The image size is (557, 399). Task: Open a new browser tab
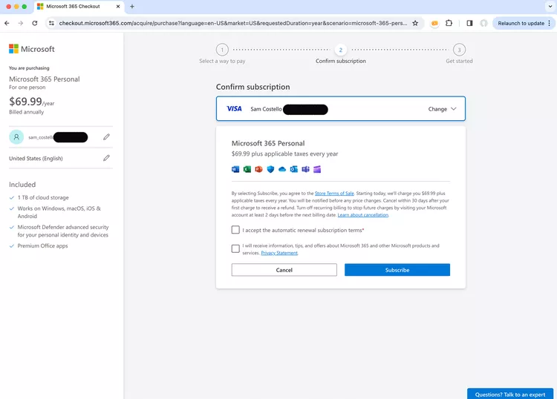(131, 7)
